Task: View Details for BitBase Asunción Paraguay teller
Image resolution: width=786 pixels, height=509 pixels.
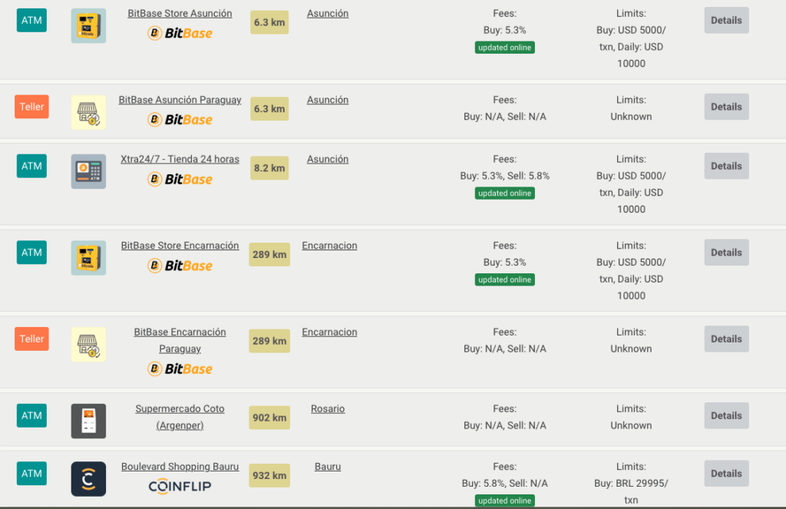Action: tap(726, 107)
